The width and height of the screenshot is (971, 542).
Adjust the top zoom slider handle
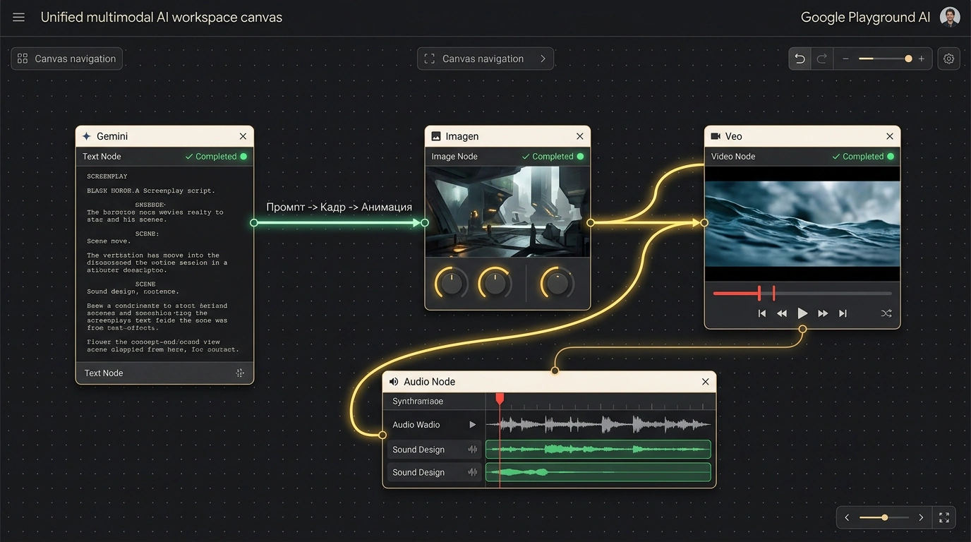[x=908, y=59]
